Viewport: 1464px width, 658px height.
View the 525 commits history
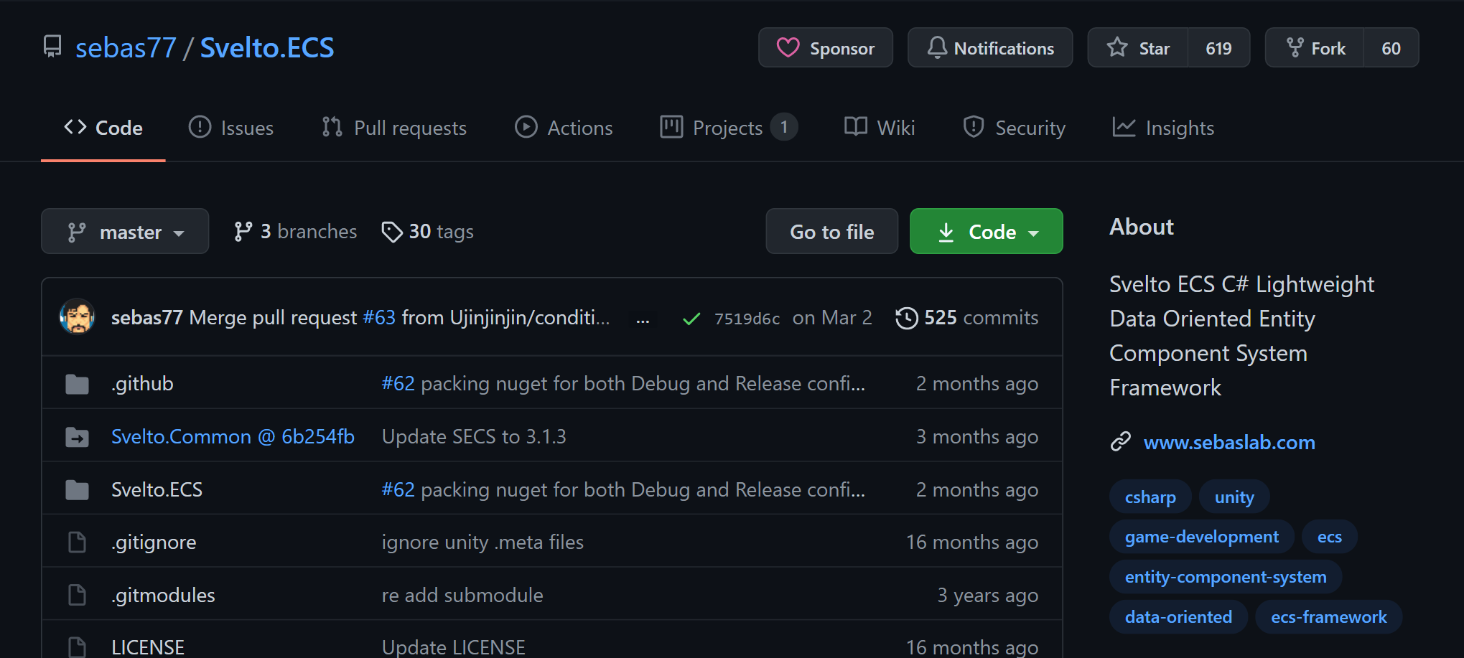tap(967, 318)
